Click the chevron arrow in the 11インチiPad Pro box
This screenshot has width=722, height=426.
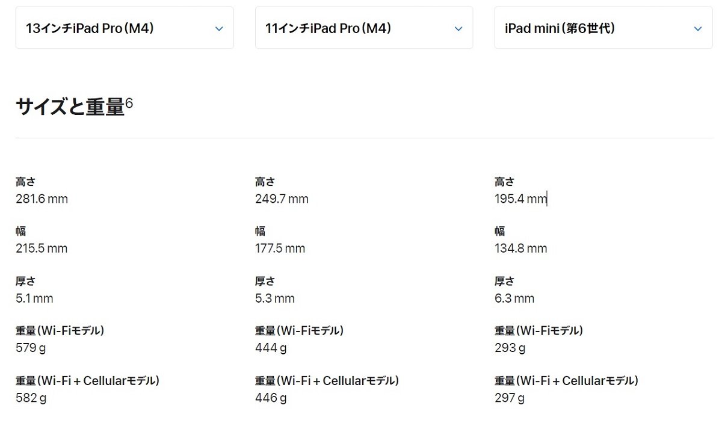coord(458,29)
